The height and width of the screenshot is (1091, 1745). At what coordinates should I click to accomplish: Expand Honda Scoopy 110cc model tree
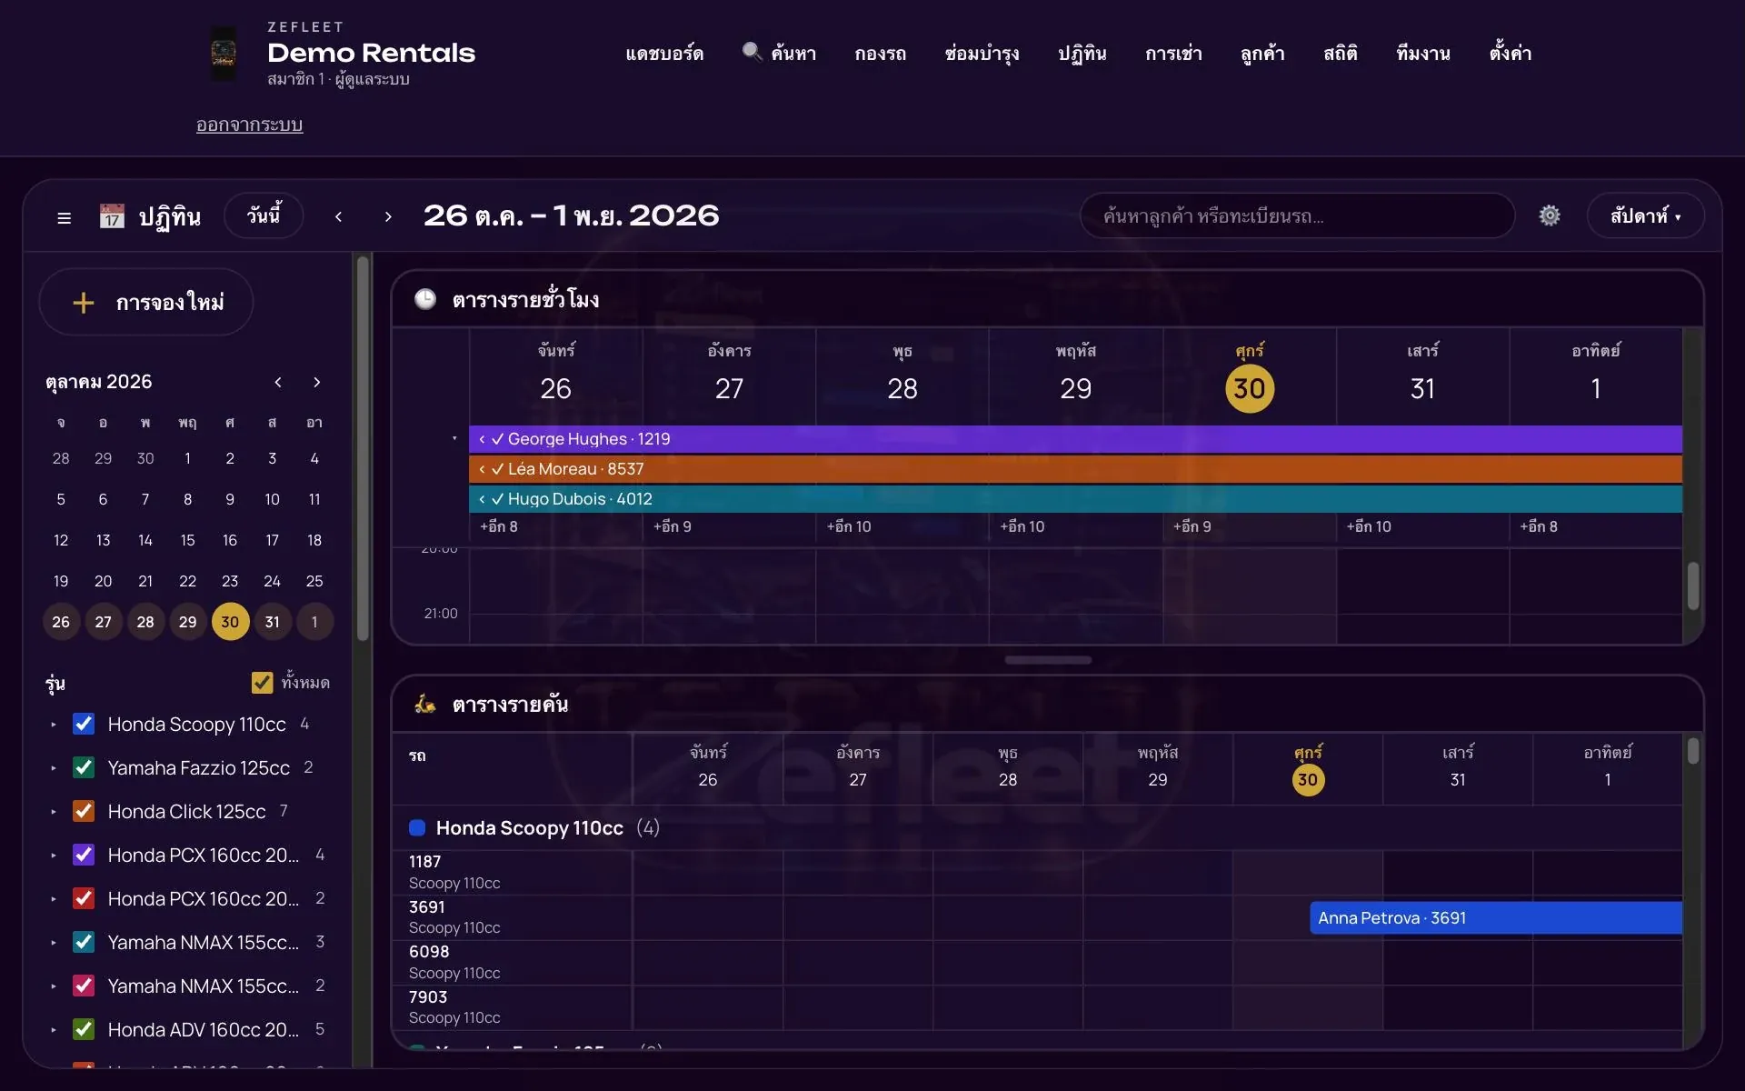click(x=54, y=725)
